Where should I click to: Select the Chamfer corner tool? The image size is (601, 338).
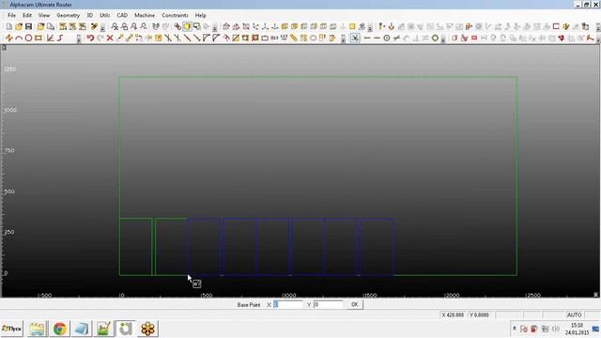point(216,38)
